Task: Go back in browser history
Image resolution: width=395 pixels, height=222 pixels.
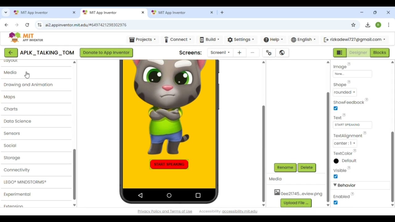Action: [6, 25]
